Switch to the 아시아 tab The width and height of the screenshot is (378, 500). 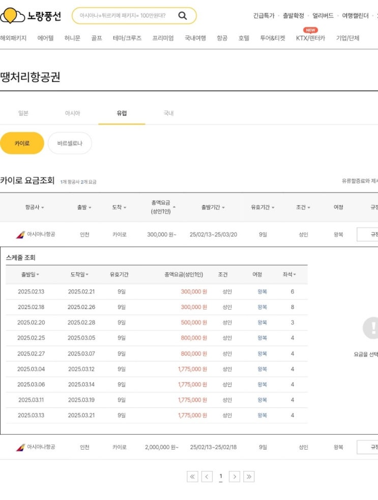[72, 113]
